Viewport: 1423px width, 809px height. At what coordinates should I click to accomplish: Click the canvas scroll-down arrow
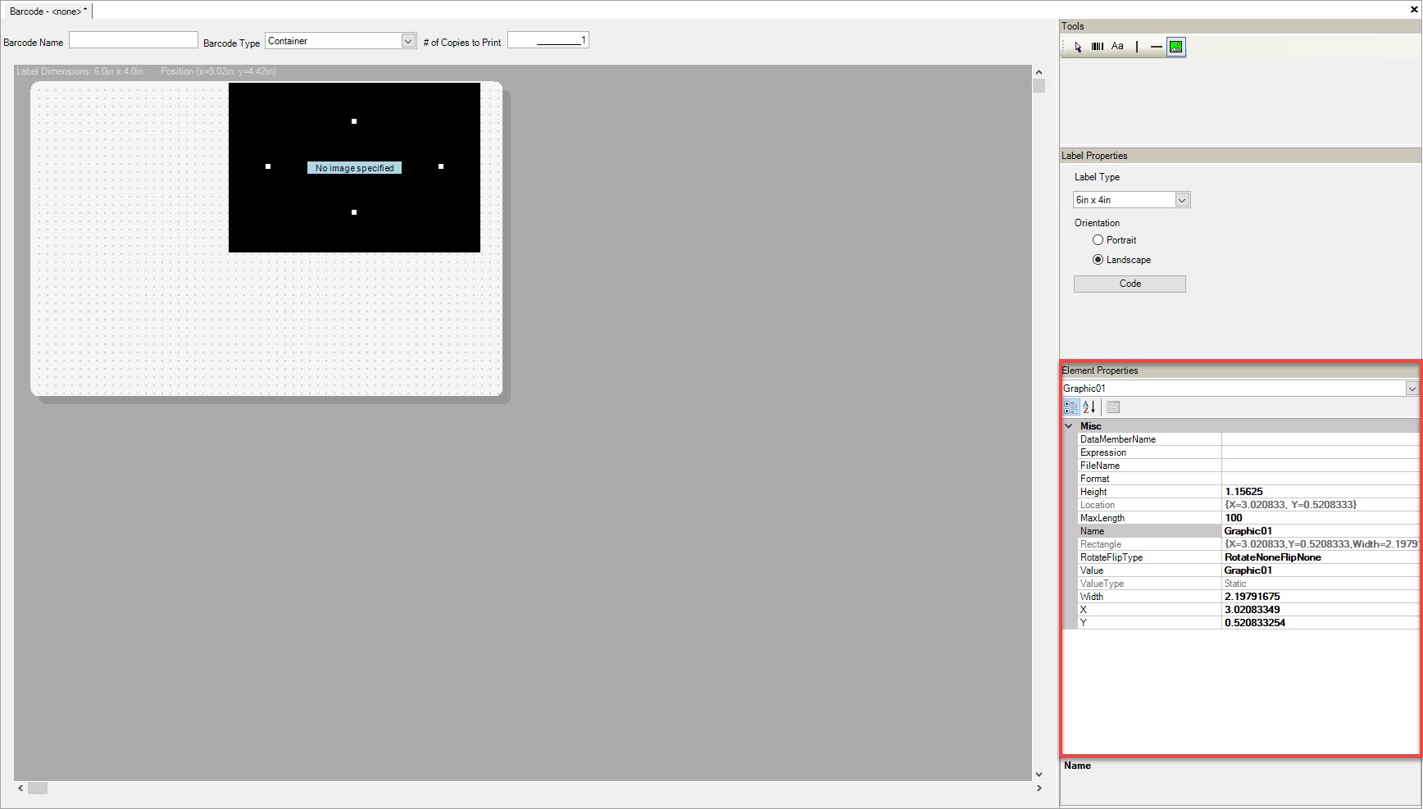(1039, 774)
